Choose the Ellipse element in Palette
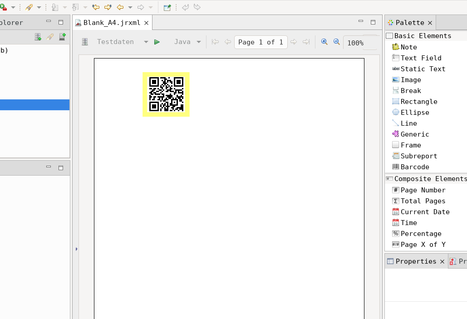Viewport: 467px width, 319px height. tap(414, 113)
